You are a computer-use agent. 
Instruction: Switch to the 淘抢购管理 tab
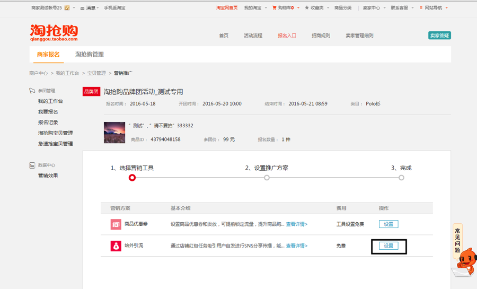(x=90, y=55)
